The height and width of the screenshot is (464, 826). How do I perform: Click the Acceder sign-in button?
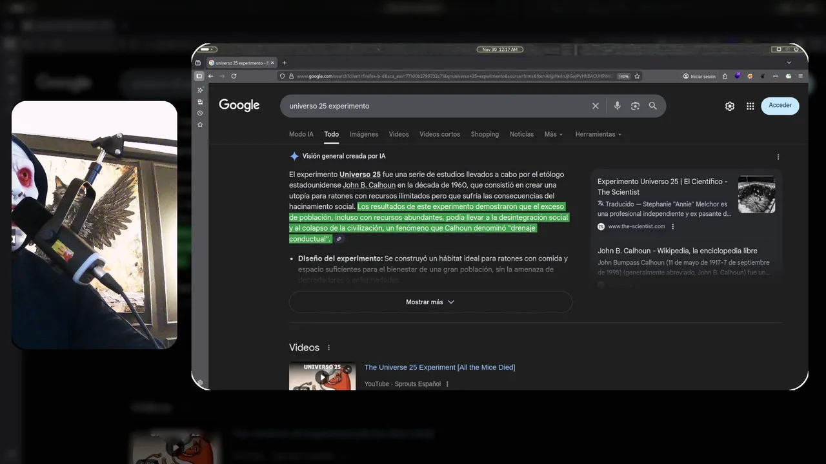[780, 106]
